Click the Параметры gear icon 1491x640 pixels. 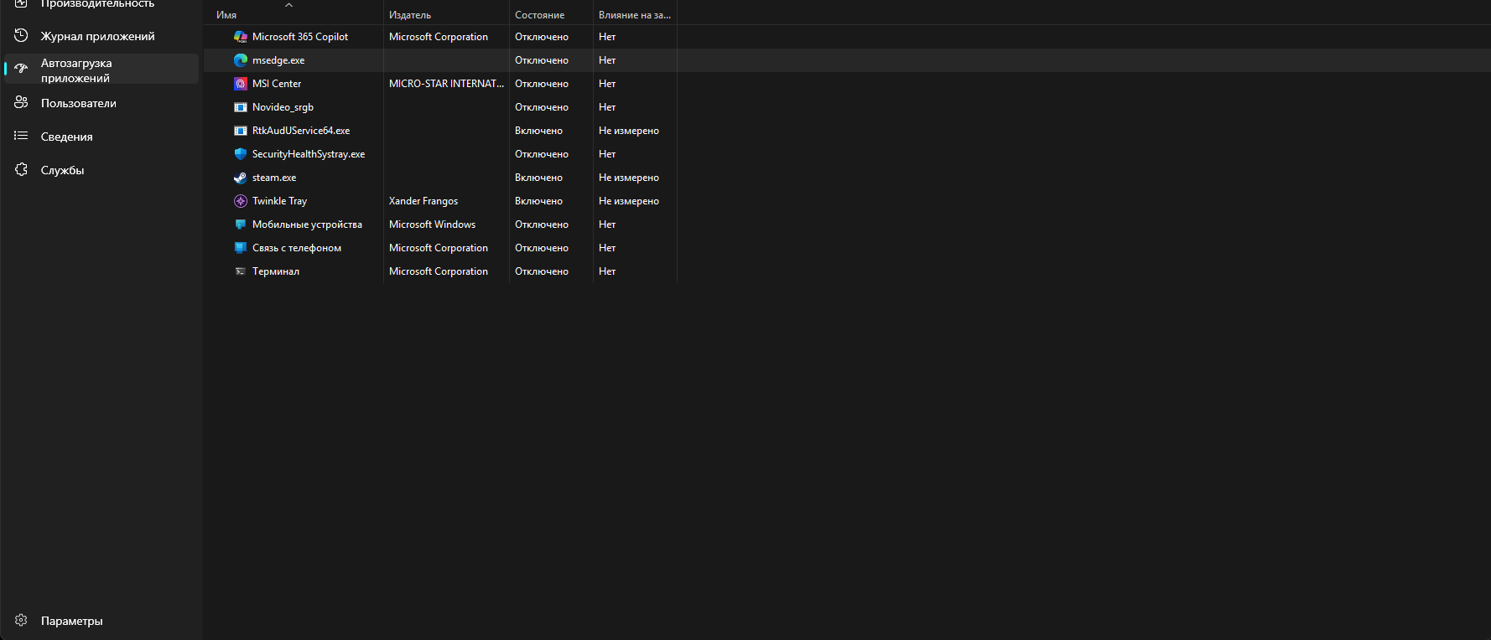22,620
